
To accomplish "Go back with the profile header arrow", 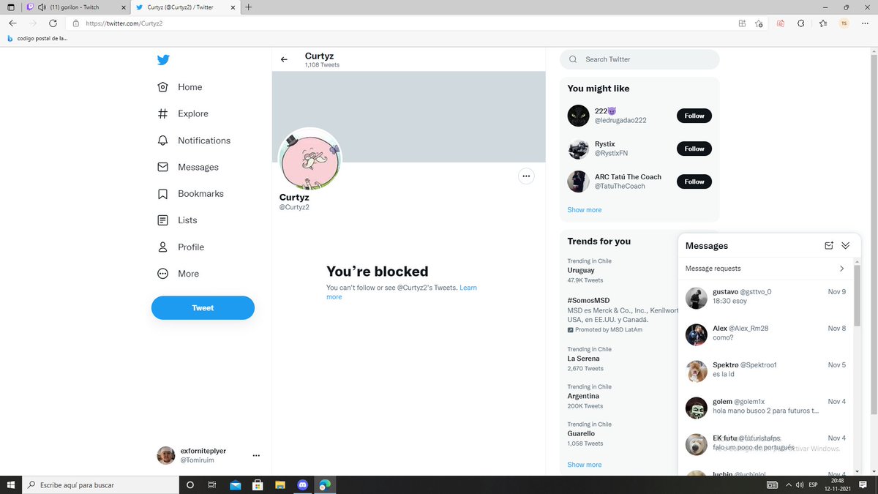I will tap(284, 60).
